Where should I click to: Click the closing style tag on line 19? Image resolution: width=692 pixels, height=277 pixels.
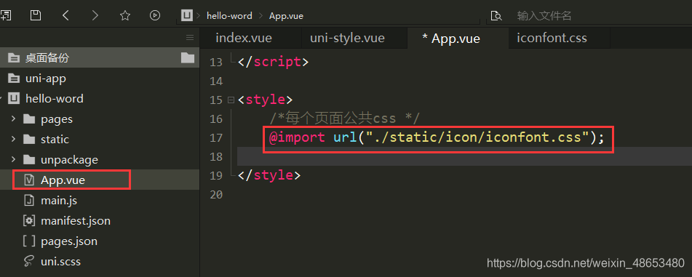269,175
